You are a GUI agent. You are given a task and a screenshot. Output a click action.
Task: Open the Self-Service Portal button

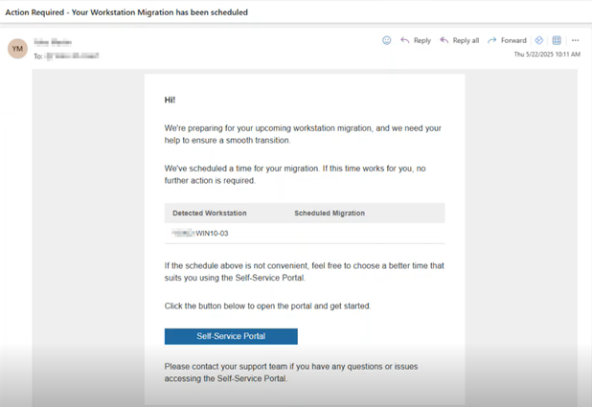(x=231, y=336)
